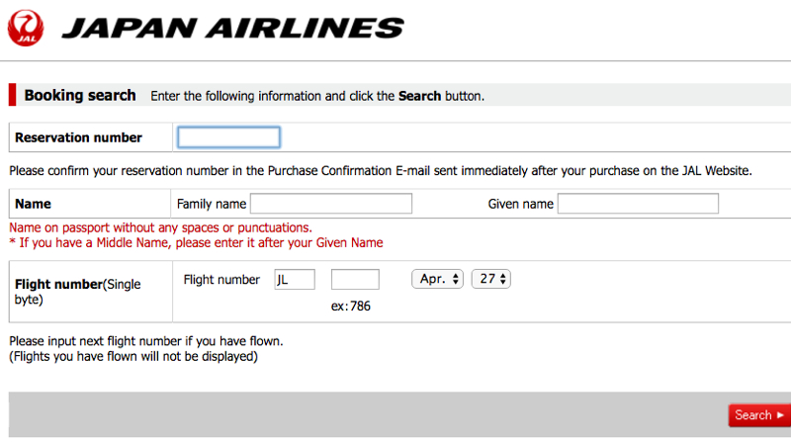The width and height of the screenshot is (791, 445).
Task: Click the Booking search heading
Action: click(x=80, y=95)
